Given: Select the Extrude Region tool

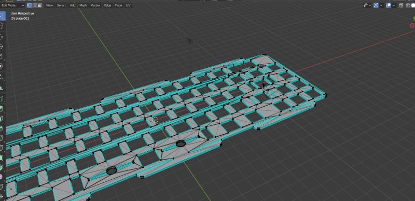Looking at the screenshot, I should point(2,109).
